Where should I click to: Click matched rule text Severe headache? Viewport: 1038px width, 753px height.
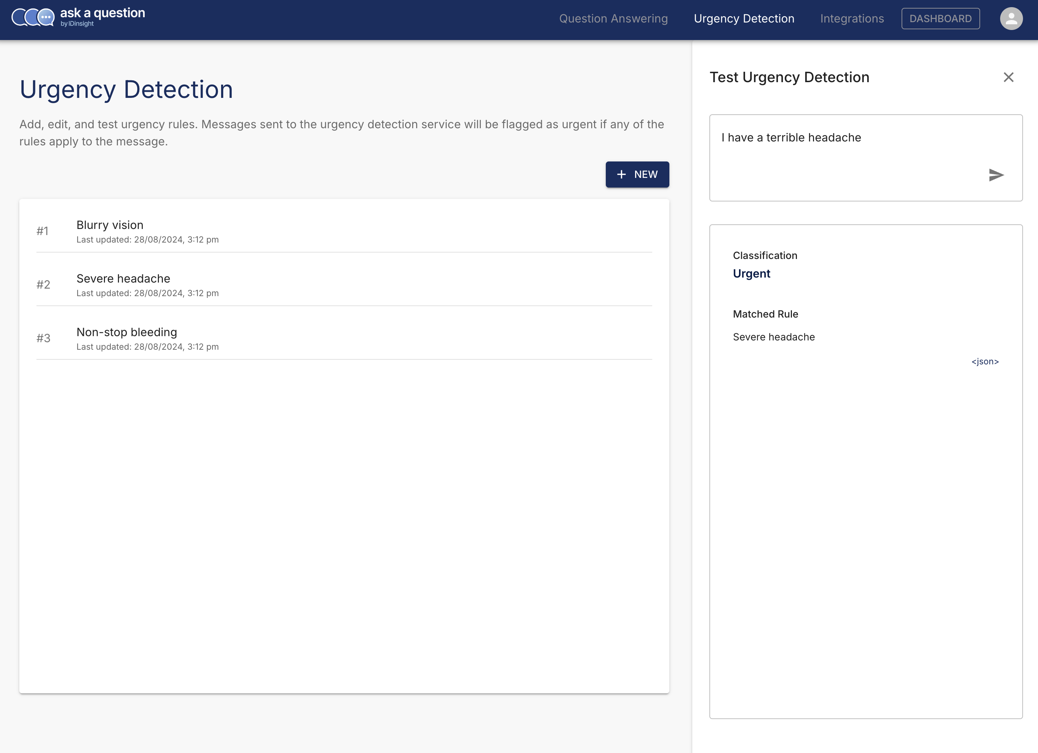(x=773, y=337)
